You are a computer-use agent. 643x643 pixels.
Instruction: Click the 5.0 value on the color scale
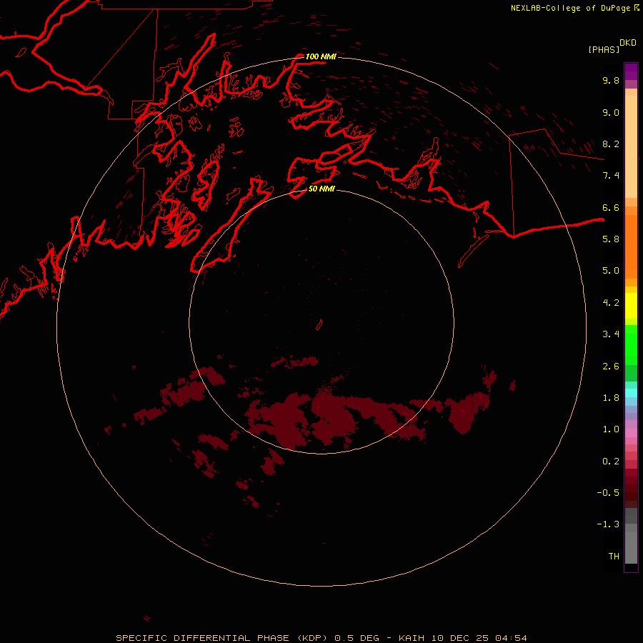click(611, 271)
